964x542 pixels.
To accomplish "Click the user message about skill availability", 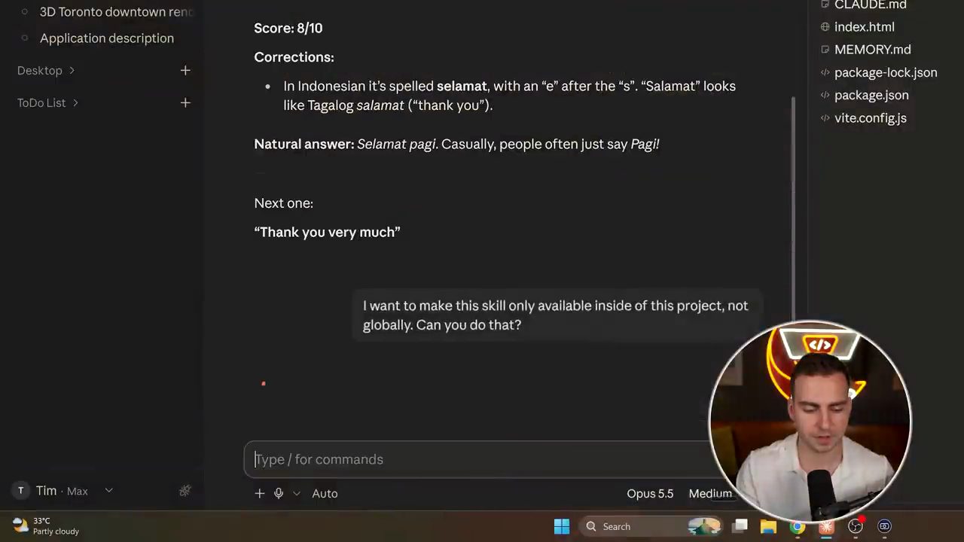I will coord(556,315).
